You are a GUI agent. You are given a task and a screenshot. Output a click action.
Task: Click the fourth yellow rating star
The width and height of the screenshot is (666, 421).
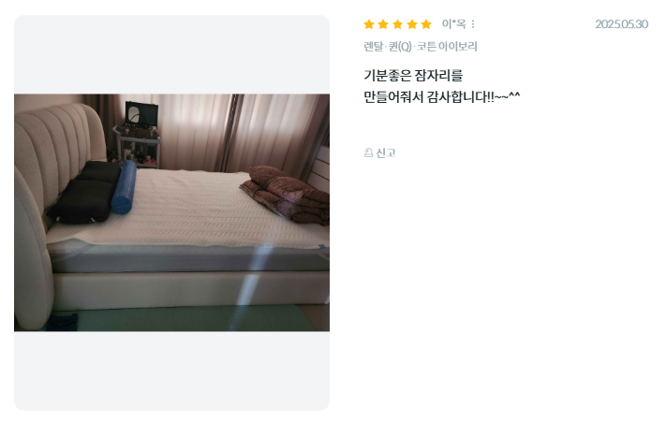[x=412, y=24]
